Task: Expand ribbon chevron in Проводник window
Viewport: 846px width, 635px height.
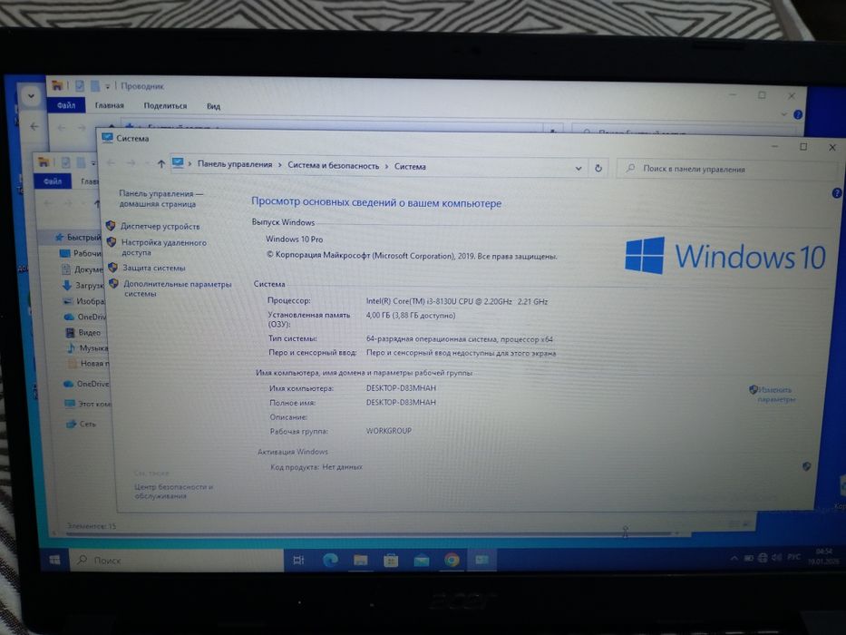Action: pyautogui.click(x=784, y=114)
